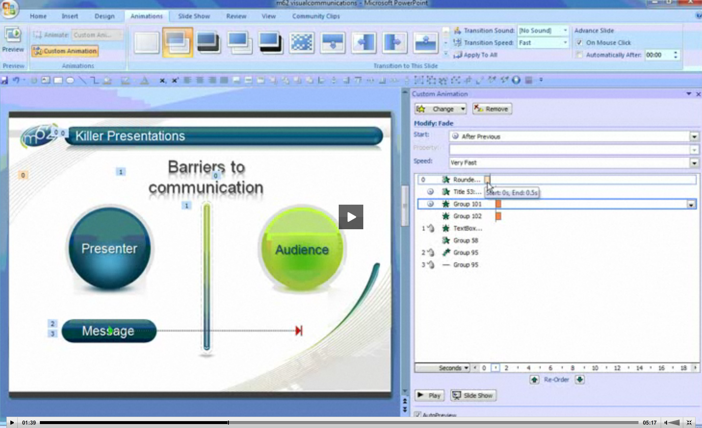
Task: Open the Transition Speed dropdown
Action: (565, 43)
